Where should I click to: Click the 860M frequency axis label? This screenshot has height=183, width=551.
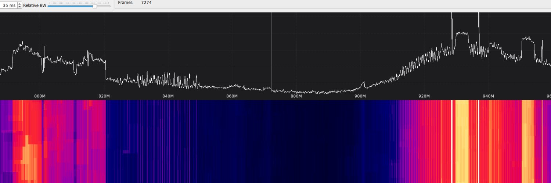pos(232,96)
